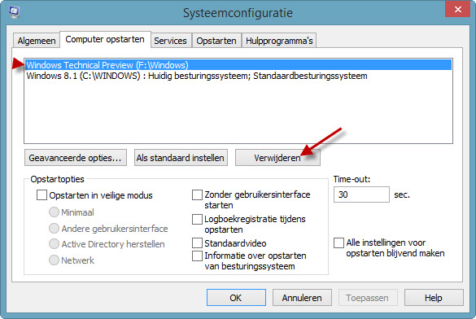The width and height of the screenshot is (476, 319).
Task: Go to the Hulpprogramma's tab
Action: pos(279,41)
